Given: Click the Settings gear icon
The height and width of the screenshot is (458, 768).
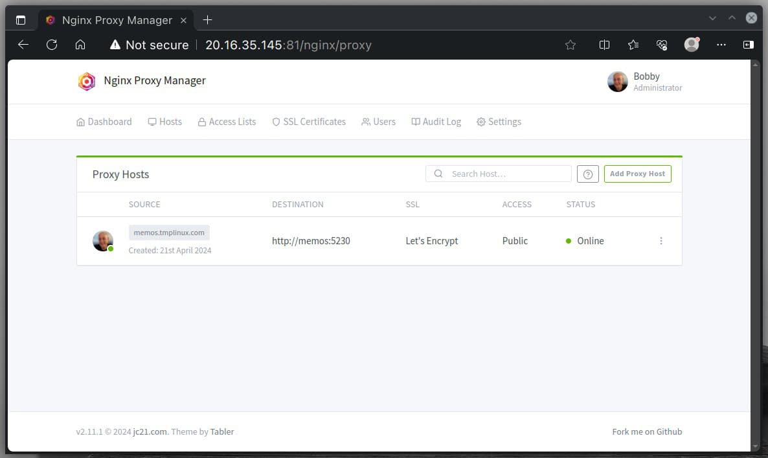Looking at the screenshot, I should coord(481,122).
